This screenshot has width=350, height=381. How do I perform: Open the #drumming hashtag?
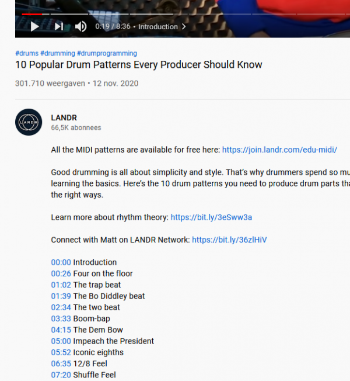(x=58, y=53)
